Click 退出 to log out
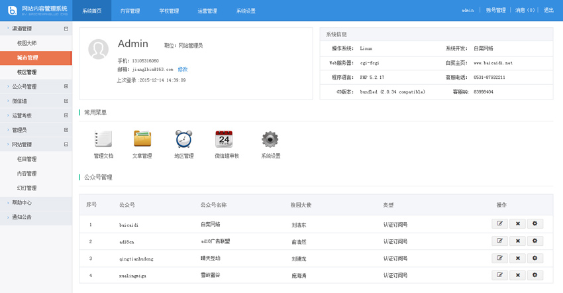This screenshot has height=293, width=563. coord(548,11)
